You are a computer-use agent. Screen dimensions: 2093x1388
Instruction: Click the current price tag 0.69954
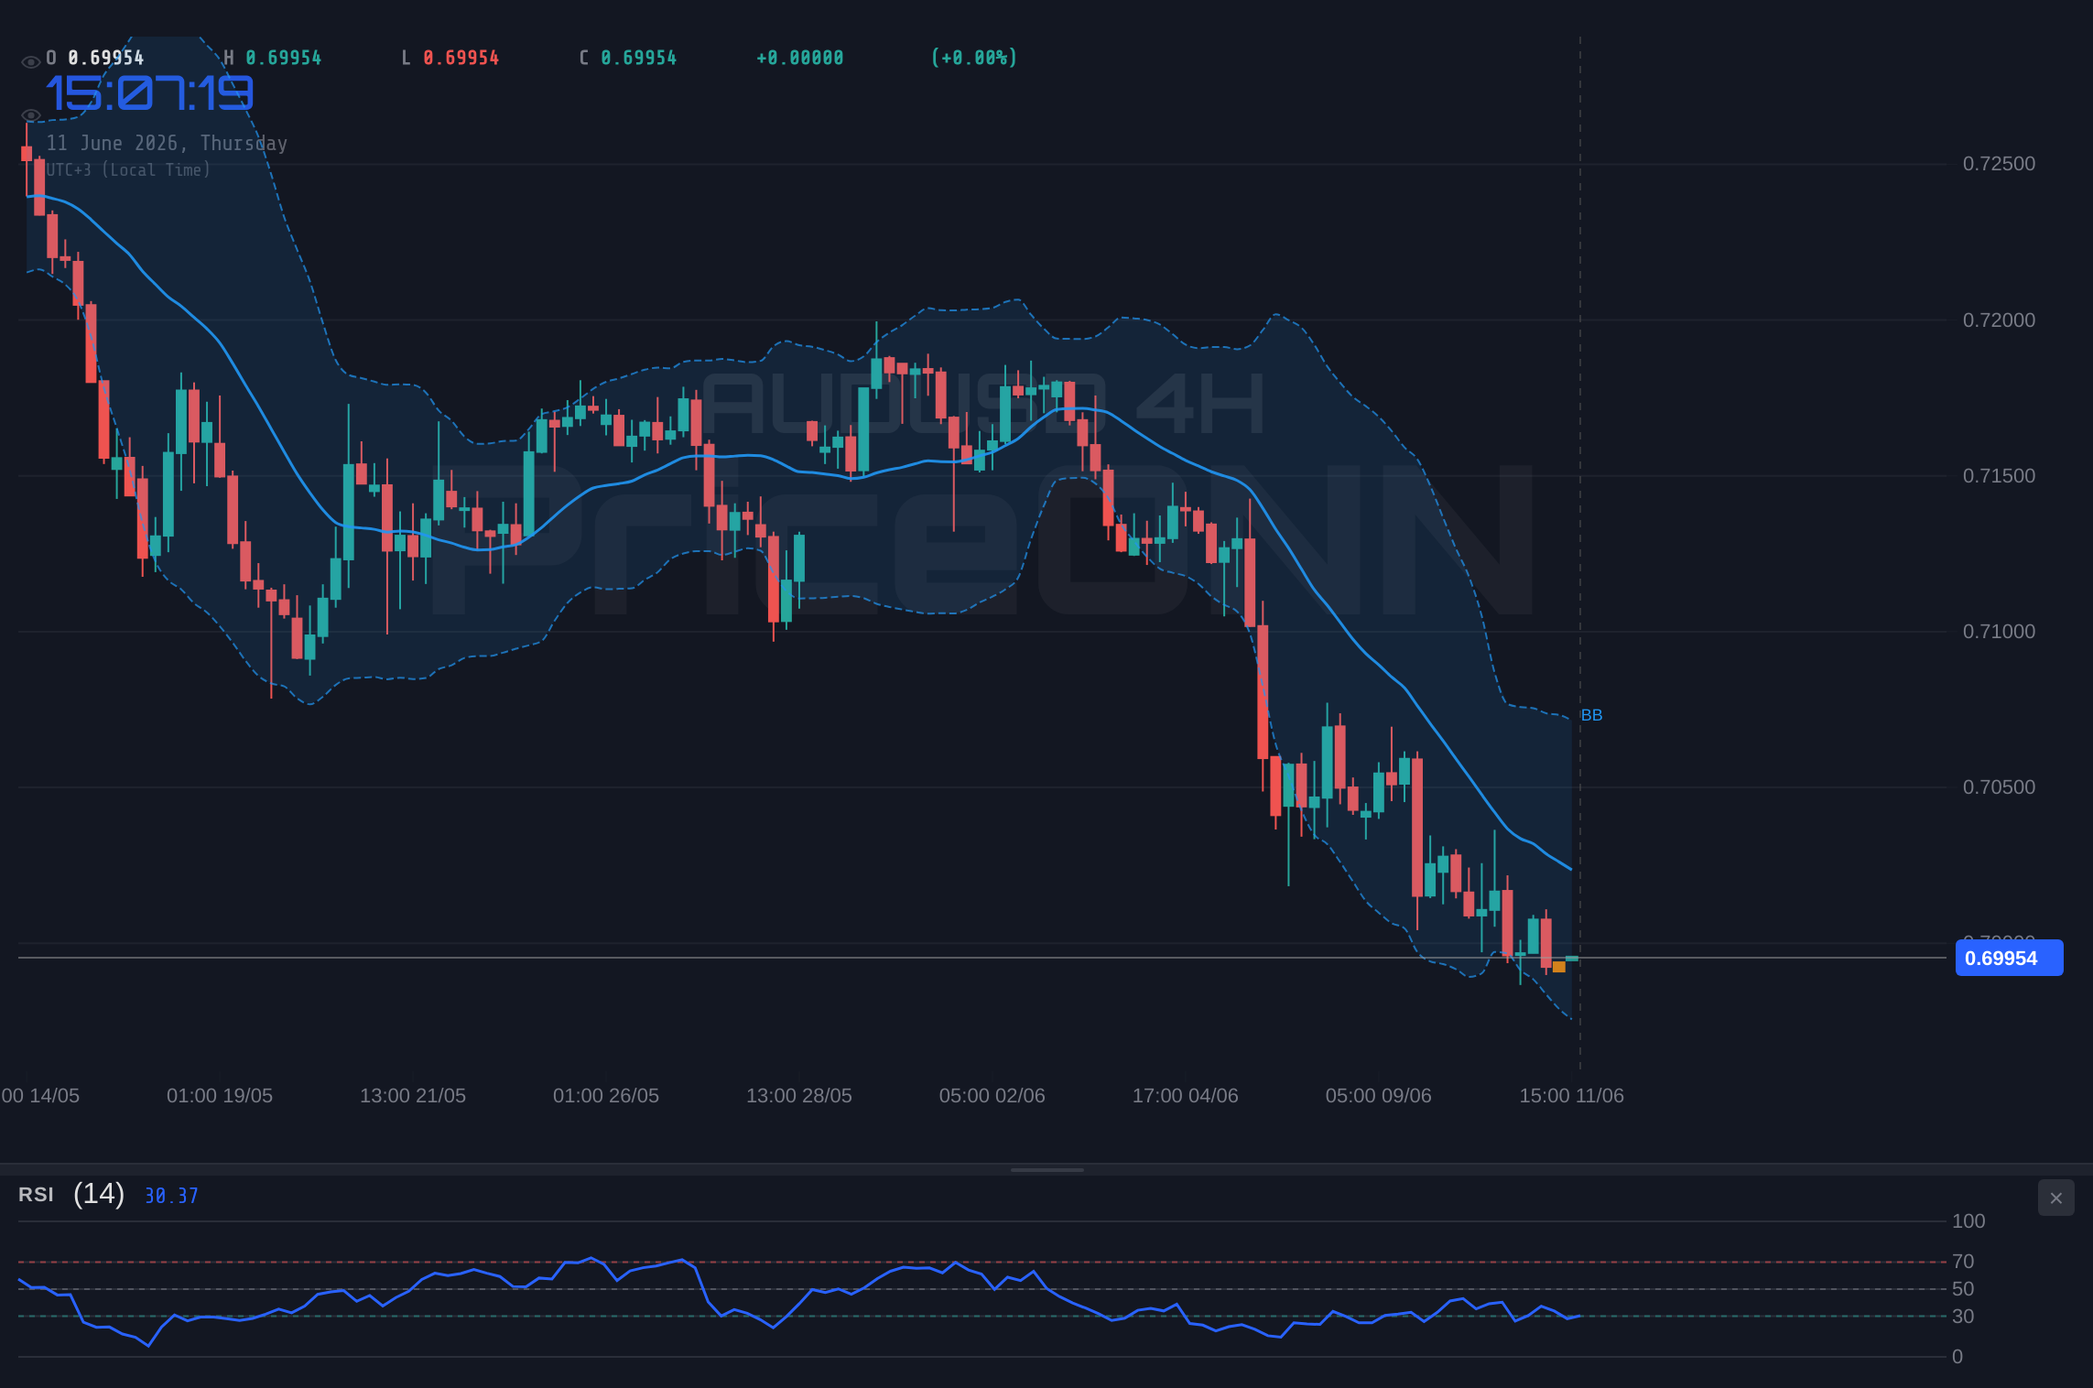point(2009,958)
